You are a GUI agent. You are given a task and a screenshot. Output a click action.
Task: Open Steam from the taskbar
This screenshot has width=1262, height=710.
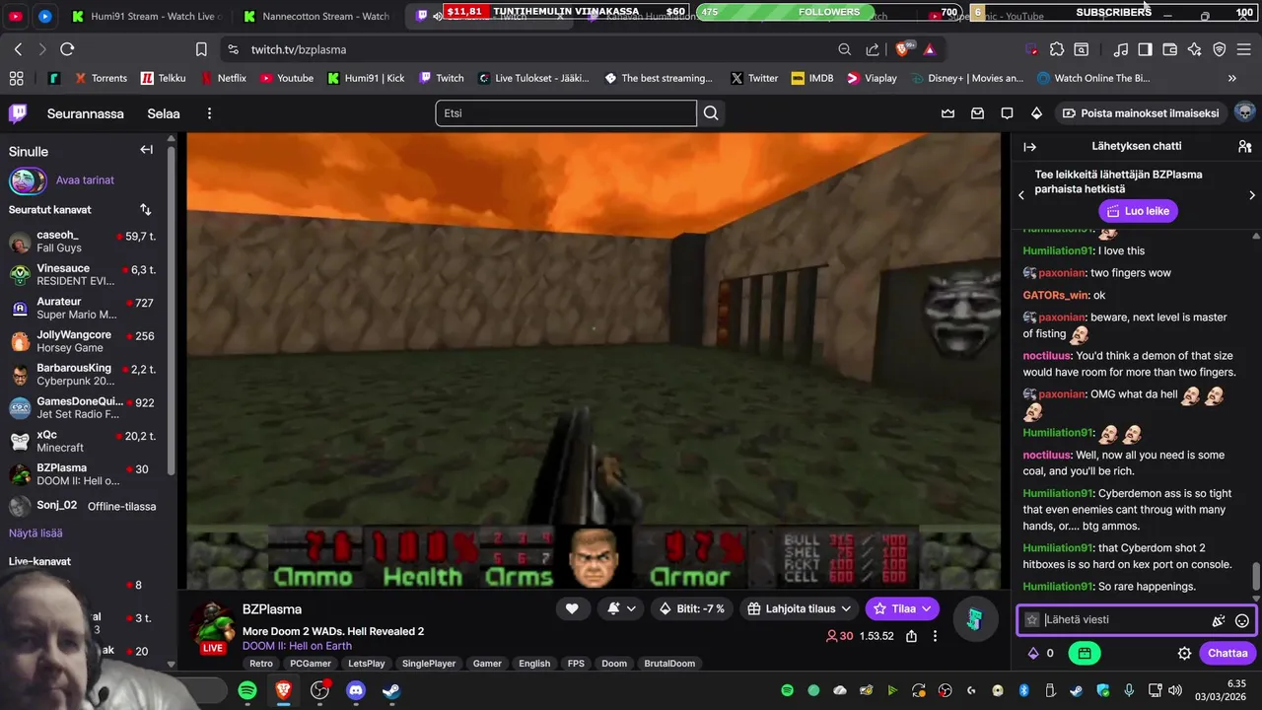391,690
